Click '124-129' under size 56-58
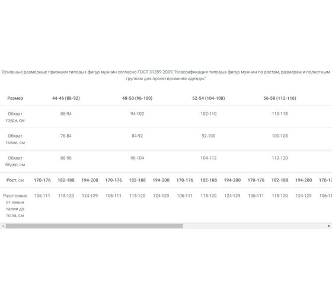332x299 pixels. click(x=304, y=196)
